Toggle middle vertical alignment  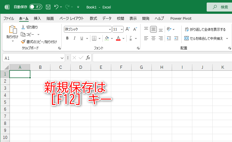pyautogui.click(x=153, y=29)
